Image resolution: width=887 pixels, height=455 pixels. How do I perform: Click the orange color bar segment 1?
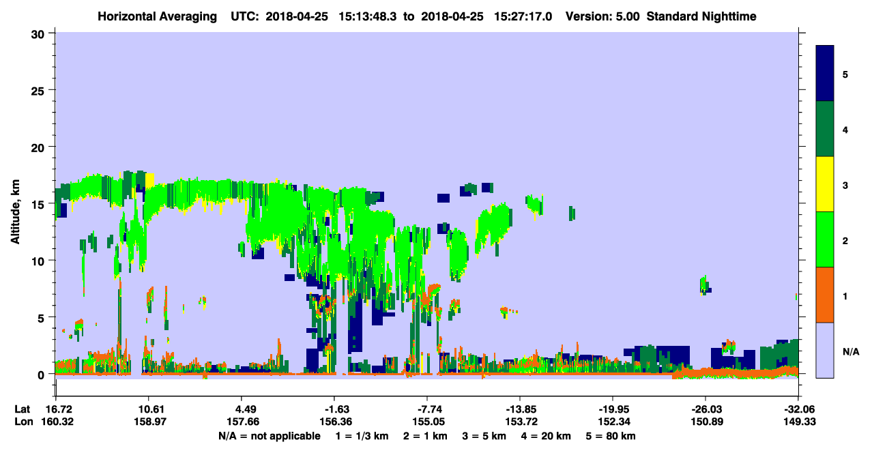[x=825, y=295]
